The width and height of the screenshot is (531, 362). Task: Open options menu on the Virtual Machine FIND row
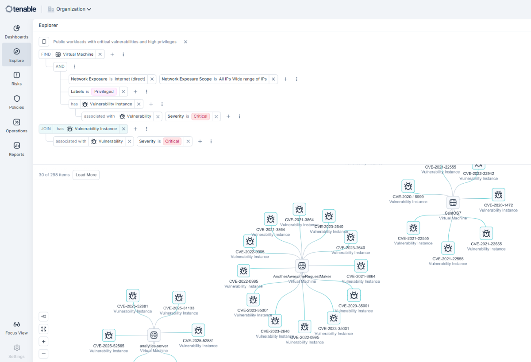[x=123, y=54]
